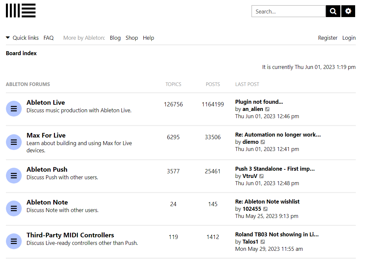
Task: Click 'Thu May 25, 2023 9:13 pm' timestamp
Action: tap(267, 216)
